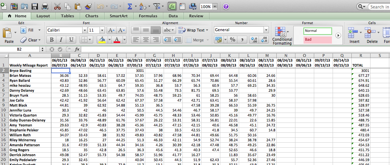Image resolution: width=390 pixels, height=165 pixels.
Task: Open the Layout ribbon tab
Action: click(43, 16)
